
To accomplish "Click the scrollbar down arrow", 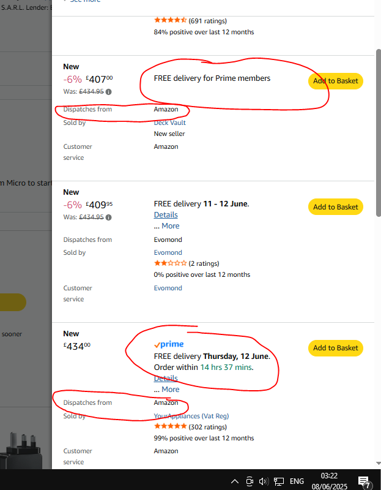I will tap(378, 463).
